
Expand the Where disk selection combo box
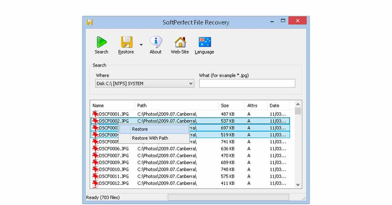point(190,83)
